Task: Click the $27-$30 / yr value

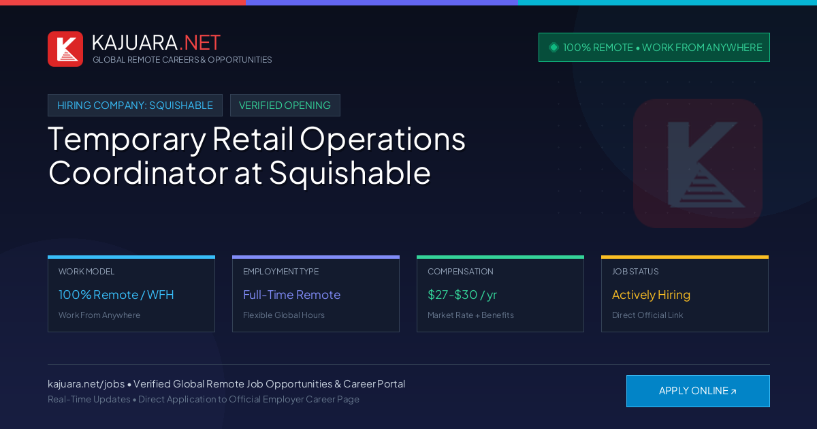Action: [x=462, y=295]
